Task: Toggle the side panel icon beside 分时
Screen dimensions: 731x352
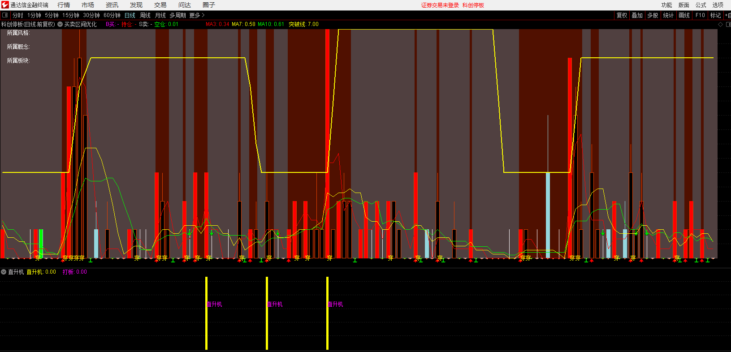Action: click(5, 15)
